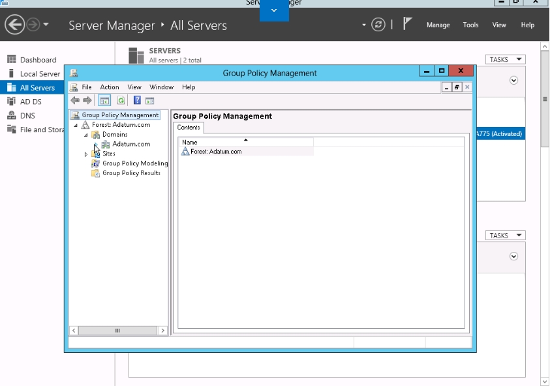Open the lower TASKS dropdown
Image resolution: width=550 pixels, height=386 pixels.
point(506,236)
